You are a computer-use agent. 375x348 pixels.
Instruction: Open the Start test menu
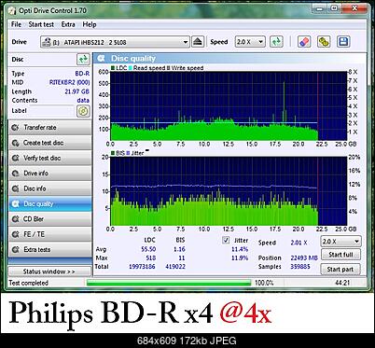click(41, 24)
